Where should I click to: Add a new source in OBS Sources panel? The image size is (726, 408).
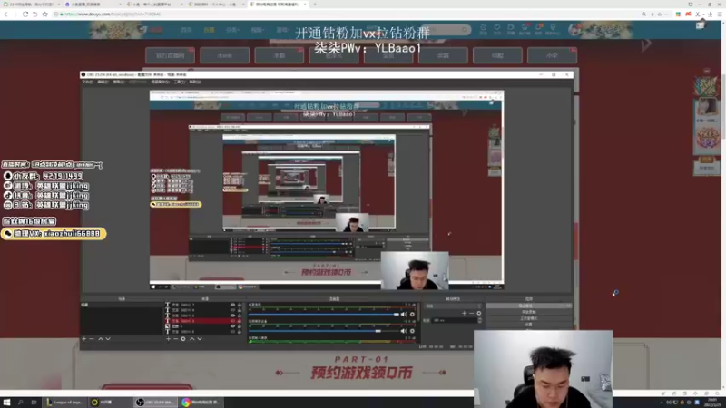[x=168, y=339]
